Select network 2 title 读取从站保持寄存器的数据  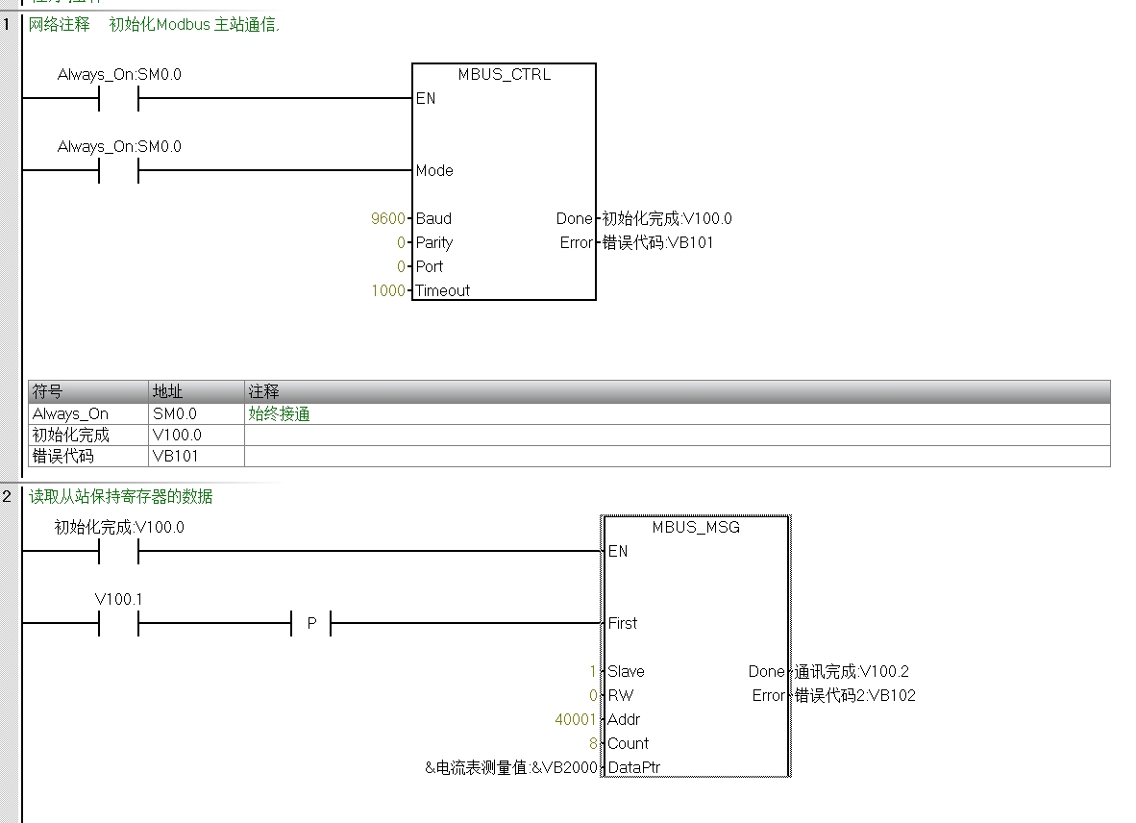120,497
